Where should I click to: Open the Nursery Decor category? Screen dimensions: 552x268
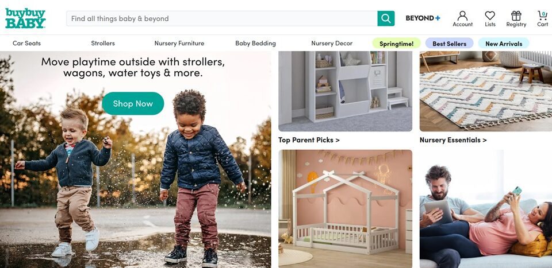coord(332,43)
